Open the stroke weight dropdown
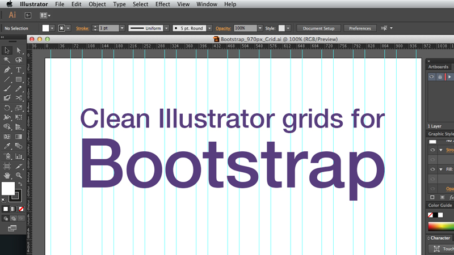 coord(122,28)
